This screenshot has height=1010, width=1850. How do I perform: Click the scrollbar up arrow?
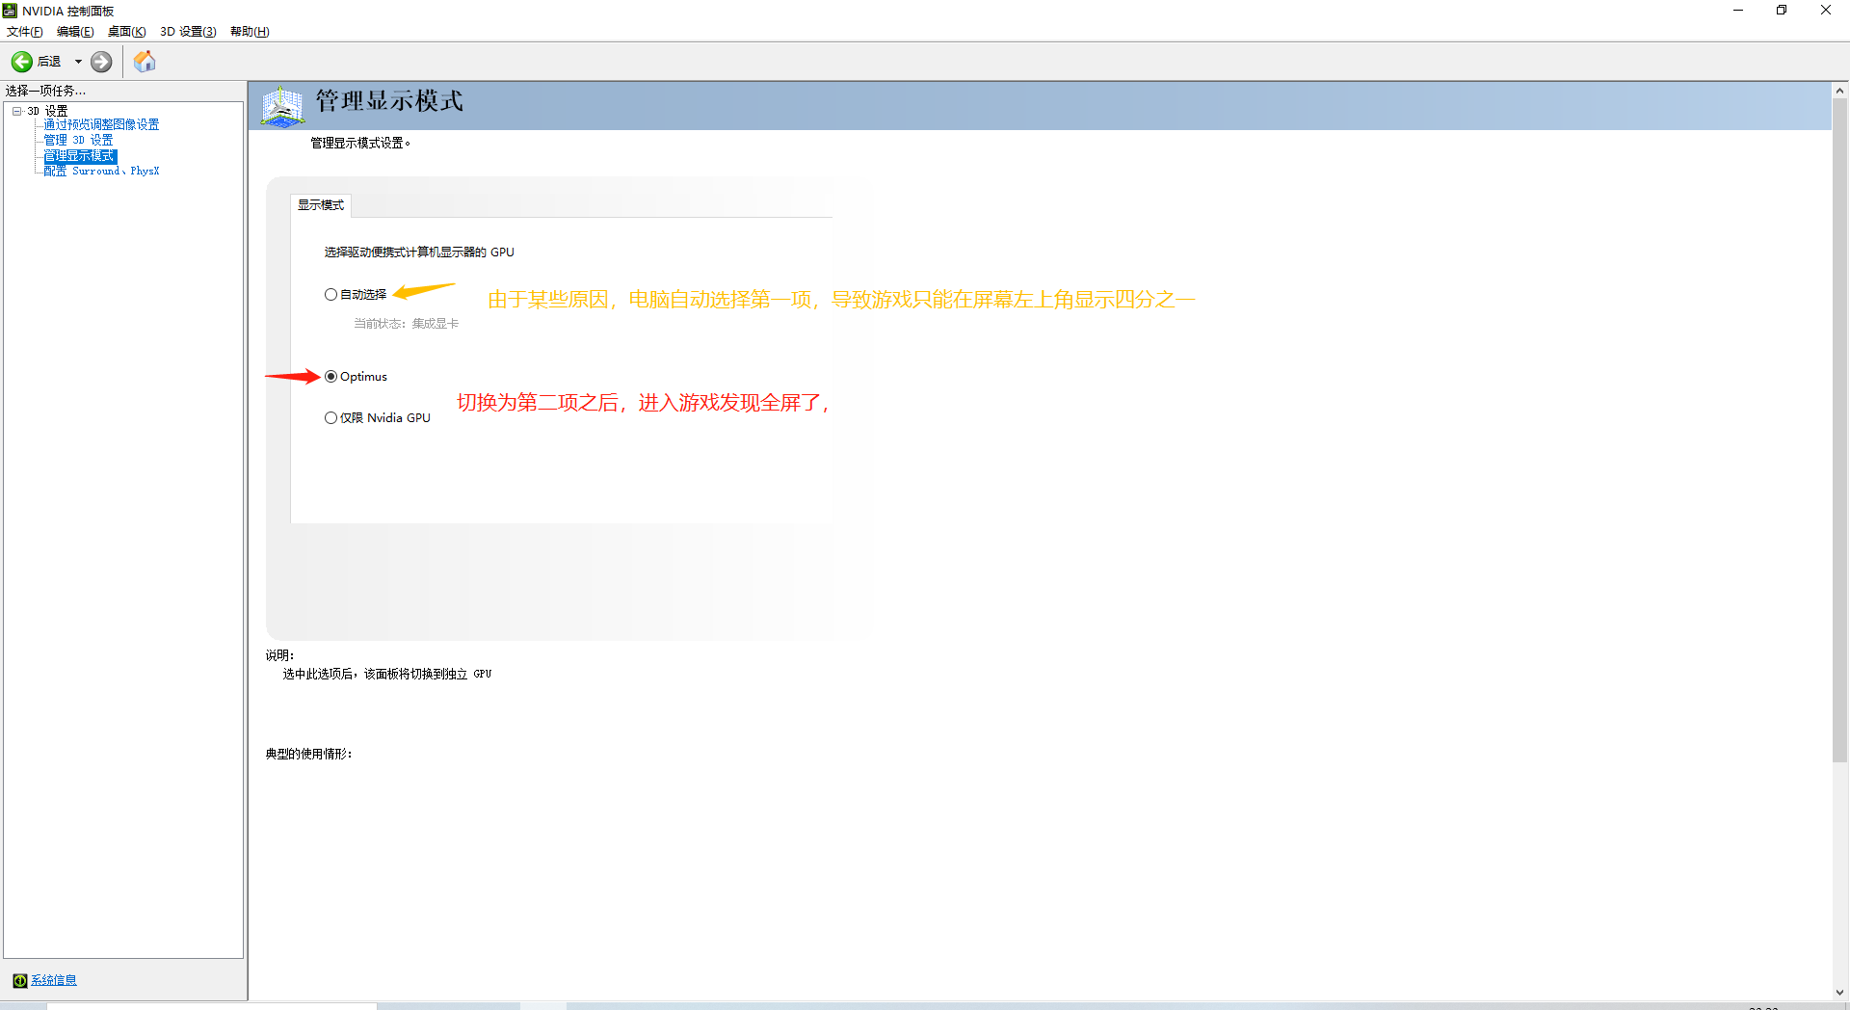point(1840,91)
